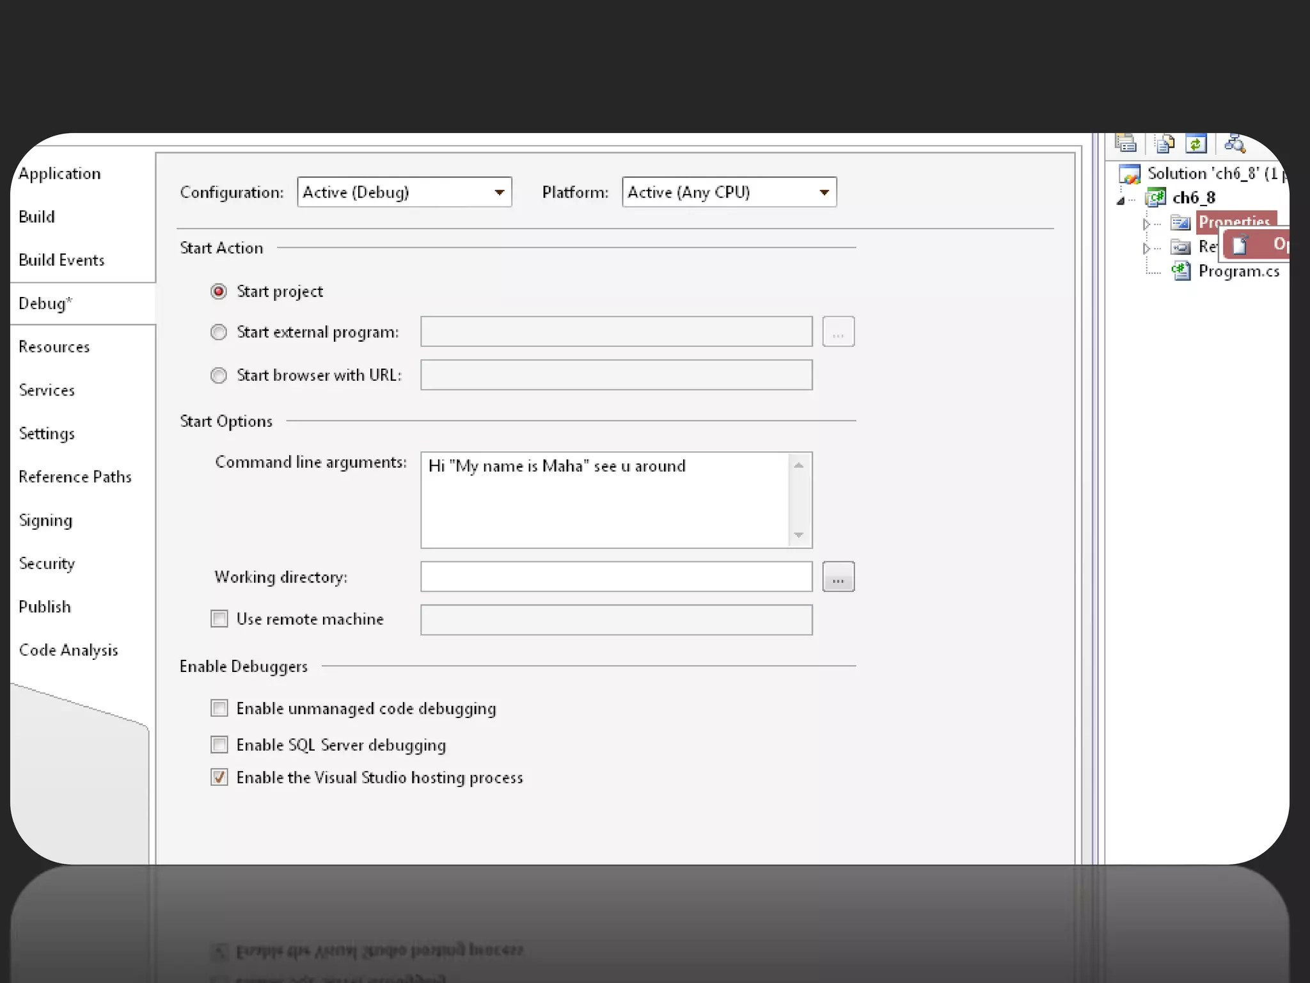
Task: Open the Reference Paths tab
Action: [75, 477]
